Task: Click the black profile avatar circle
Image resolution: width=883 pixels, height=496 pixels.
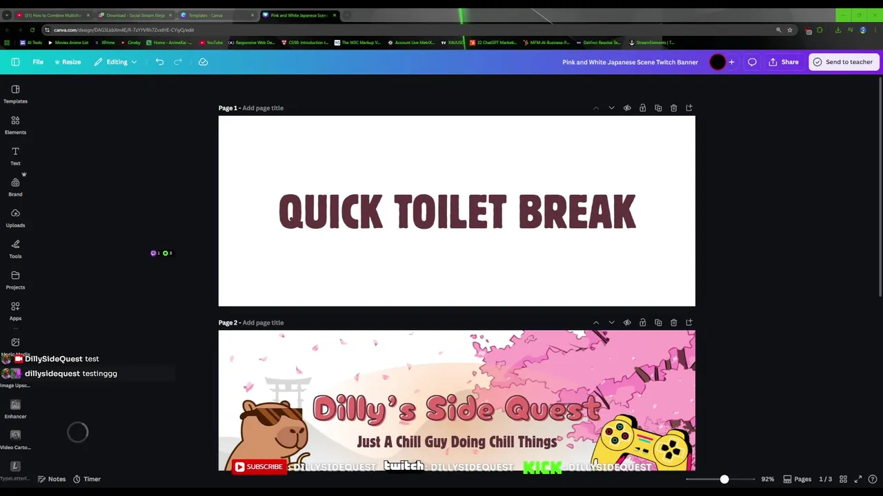Action: (717, 62)
